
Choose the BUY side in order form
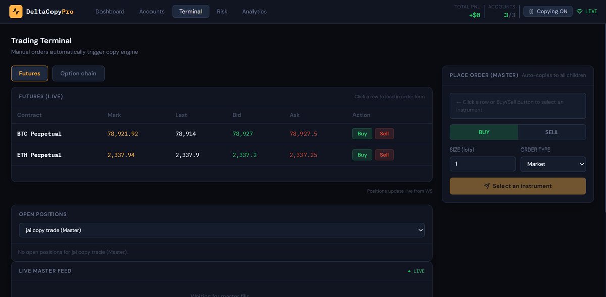pos(484,132)
